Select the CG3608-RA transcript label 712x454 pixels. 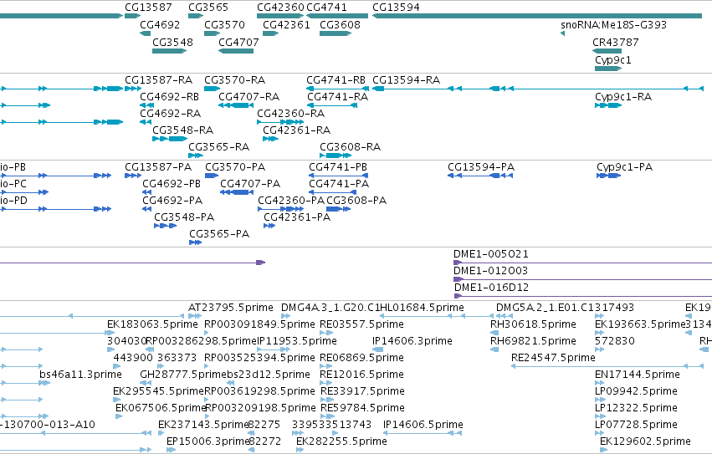(350, 147)
